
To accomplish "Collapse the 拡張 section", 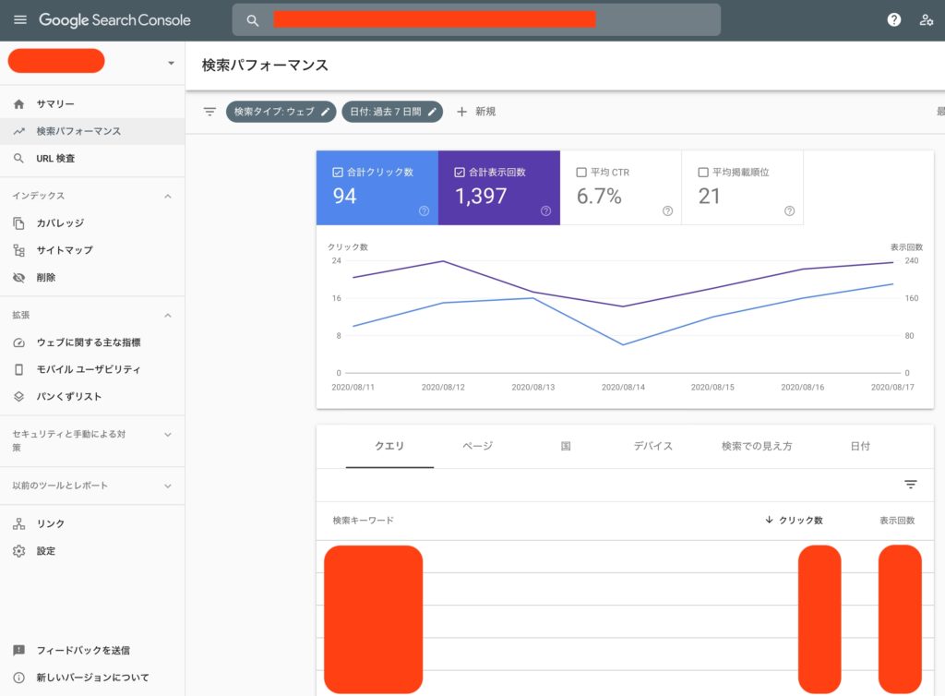I will pyautogui.click(x=168, y=315).
